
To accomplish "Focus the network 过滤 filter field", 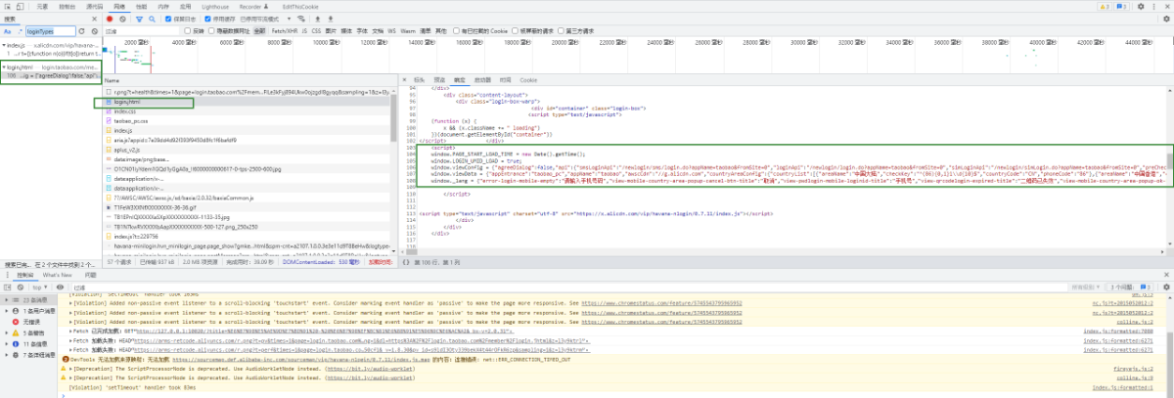I will coord(142,31).
